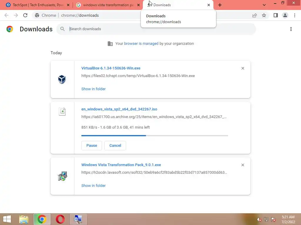Cancel the Vista ISO download
The height and width of the screenshot is (225, 301).
(x=115, y=146)
